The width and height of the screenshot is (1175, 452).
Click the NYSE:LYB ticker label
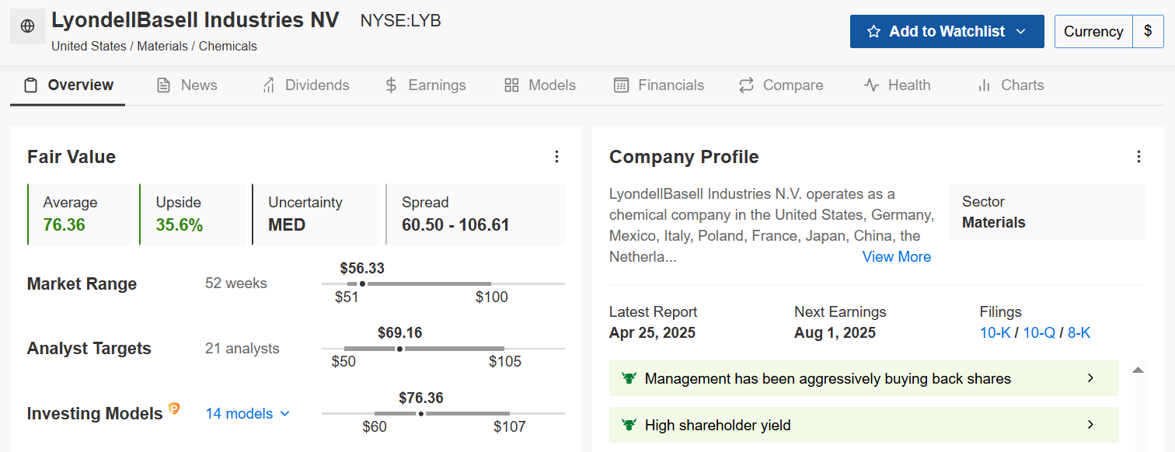[x=401, y=21]
